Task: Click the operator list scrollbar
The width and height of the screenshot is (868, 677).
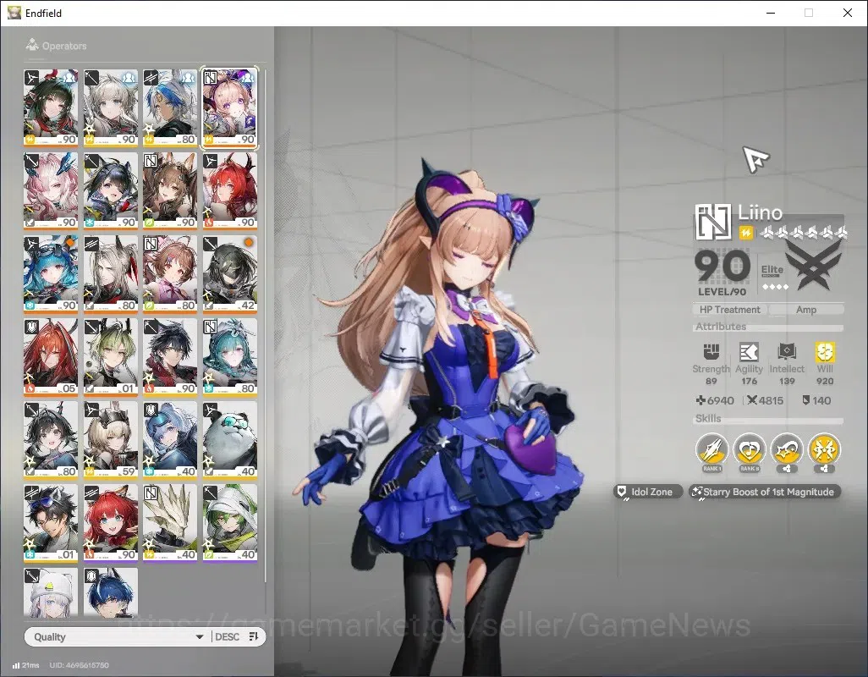Action: pos(265,324)
